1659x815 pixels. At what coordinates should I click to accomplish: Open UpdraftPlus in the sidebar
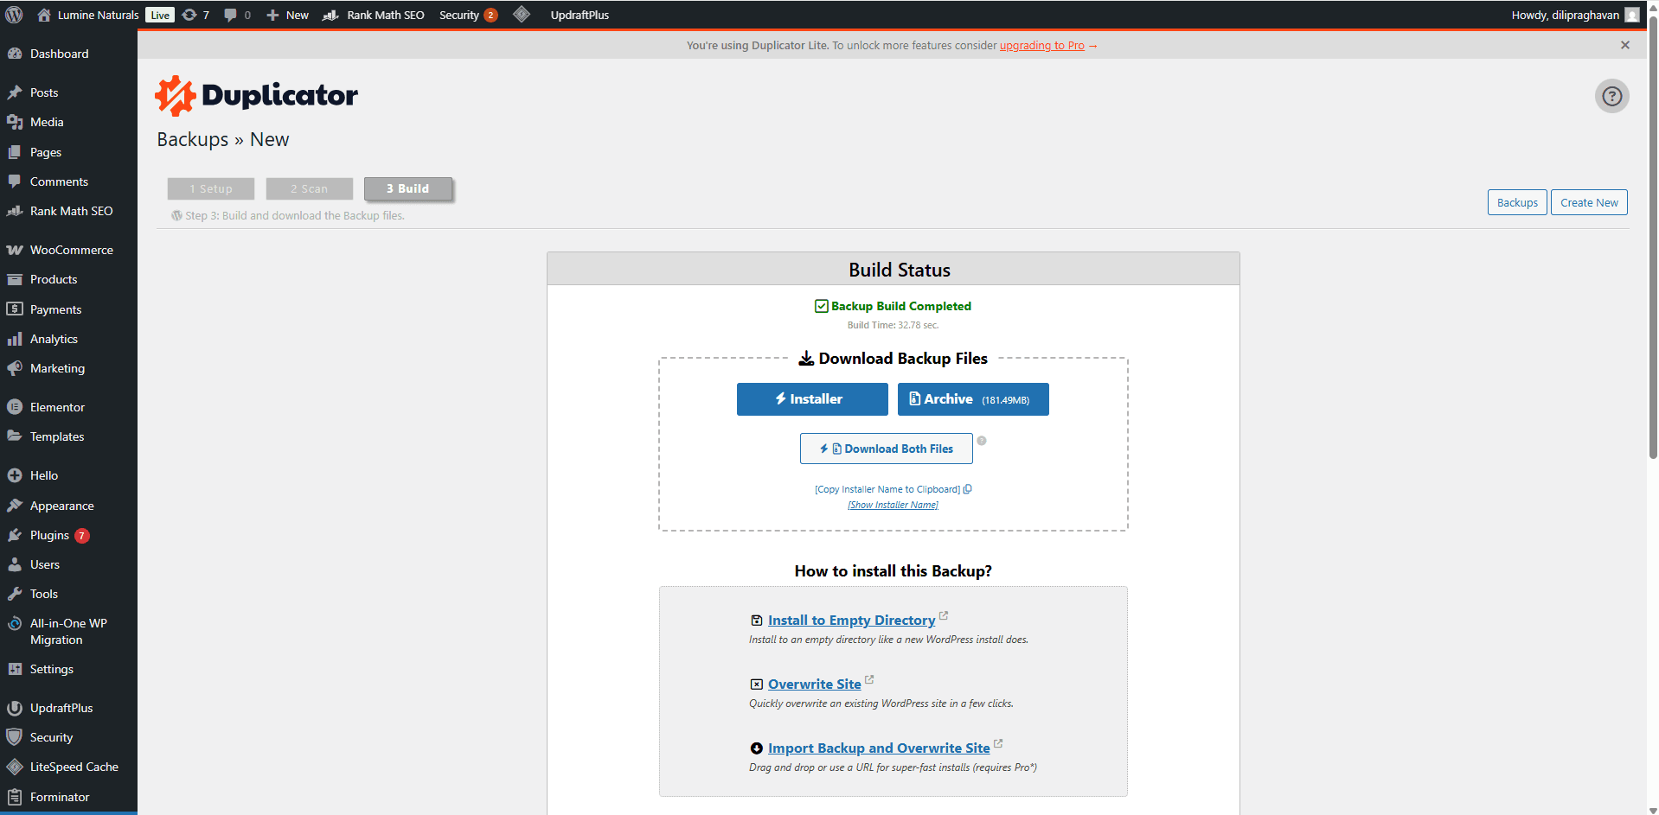point(68,708)
